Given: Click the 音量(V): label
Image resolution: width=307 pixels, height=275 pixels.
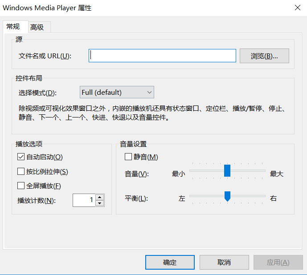Looking at the screenshot, I should [137, 174].
